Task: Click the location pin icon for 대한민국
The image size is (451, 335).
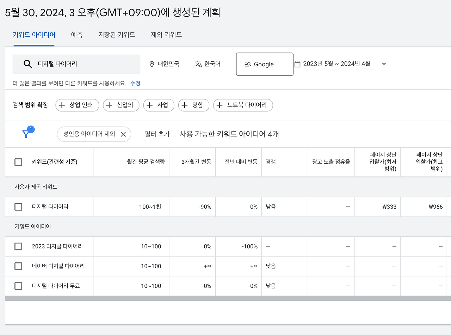Action: (x=152, y=64)
